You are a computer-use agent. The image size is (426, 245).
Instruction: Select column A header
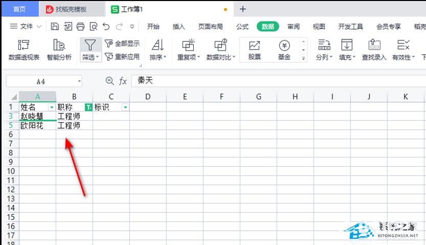[37, 96]
